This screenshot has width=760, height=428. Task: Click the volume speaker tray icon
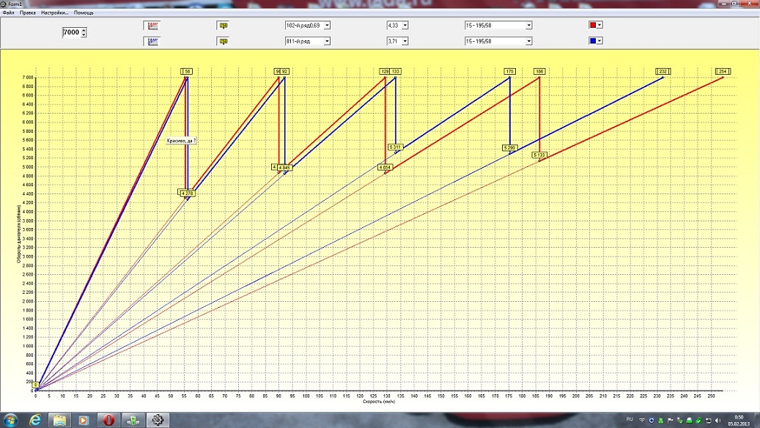pos(717,420)
